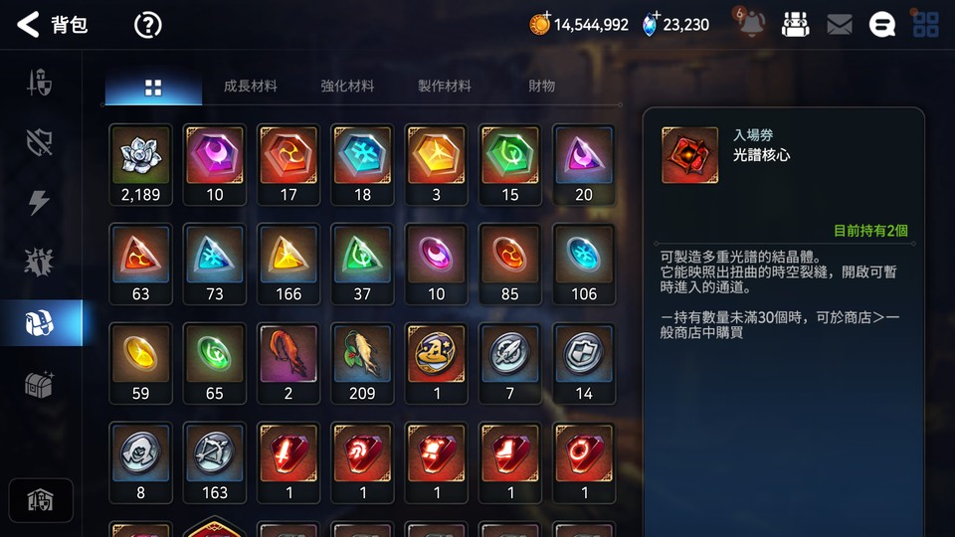Select the bow emblem item with 163 count
955x537 pixels.
click(x=215, y=462)
